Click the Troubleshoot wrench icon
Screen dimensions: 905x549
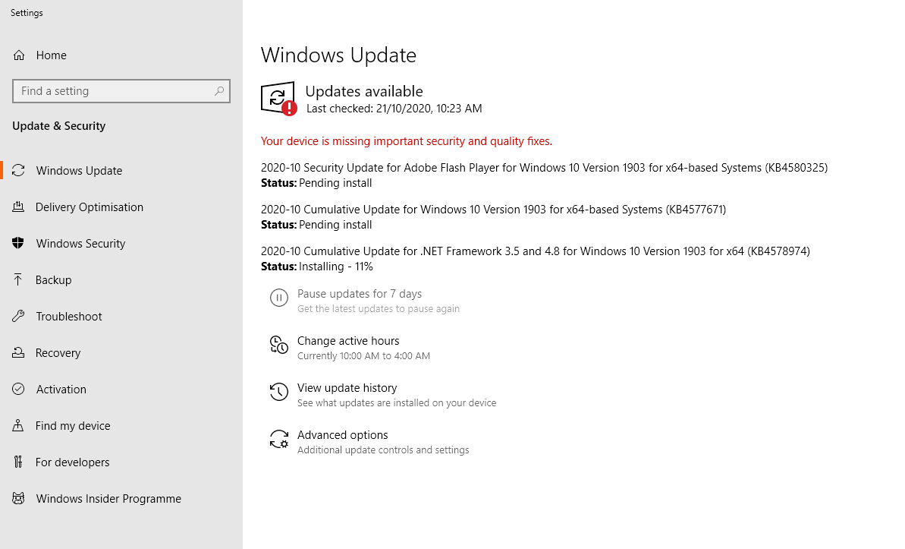18,316
